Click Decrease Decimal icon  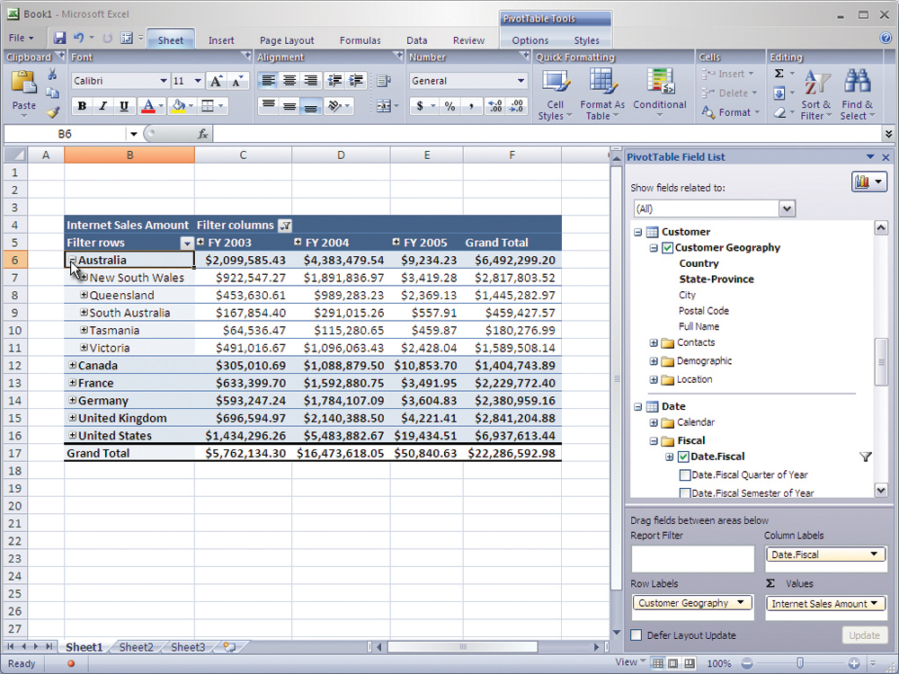tap(516, 106)
